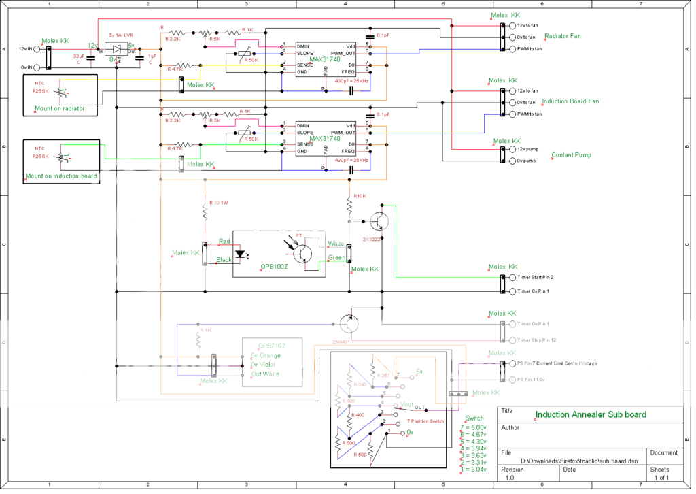Click the 2N4401 transistor symbol
Screen dimensions: 696x494
[348, 323]
